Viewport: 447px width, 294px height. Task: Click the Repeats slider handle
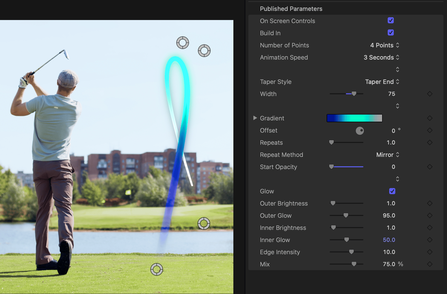(x=331, y=143)
